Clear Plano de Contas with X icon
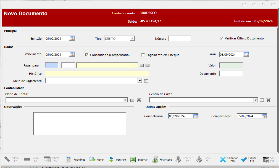 [x=139, y=100]
